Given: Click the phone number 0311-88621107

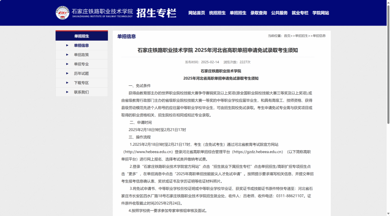Looking at the screenshot, I should click(x=290, y=196).
